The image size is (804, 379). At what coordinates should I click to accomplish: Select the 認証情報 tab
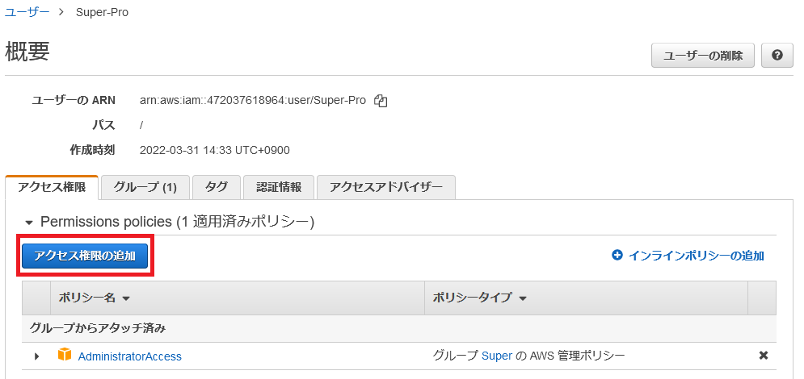(279, 187)
